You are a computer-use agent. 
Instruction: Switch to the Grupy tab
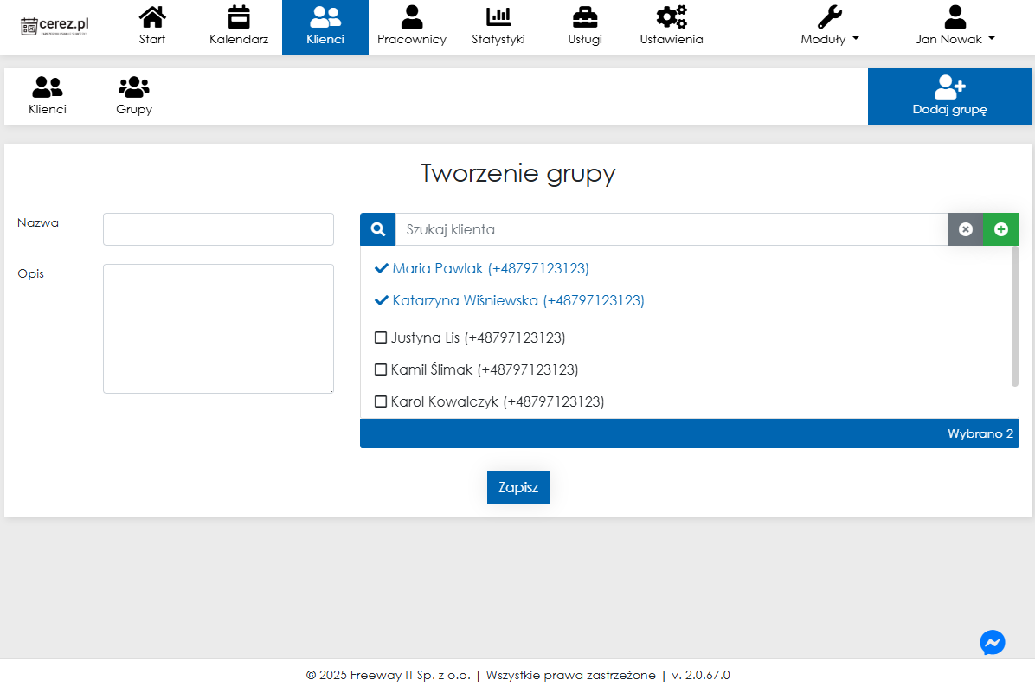(x=134, y=96)
